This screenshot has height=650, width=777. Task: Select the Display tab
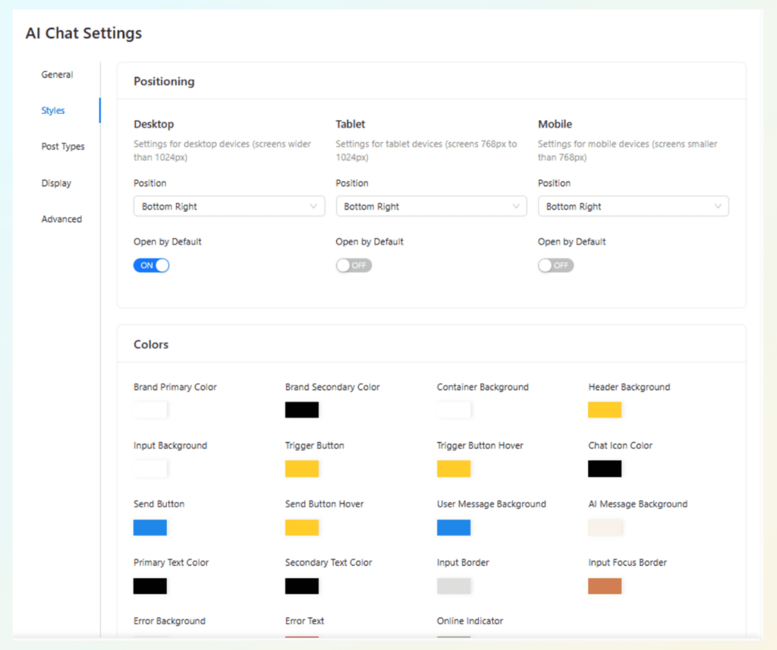pyautogui.click(x=56, y=182)
